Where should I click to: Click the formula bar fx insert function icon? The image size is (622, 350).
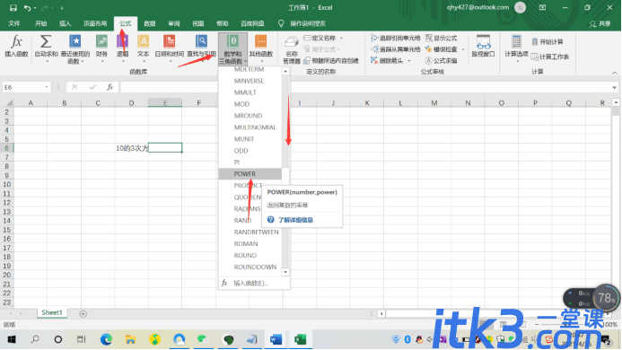pos(110,87)
